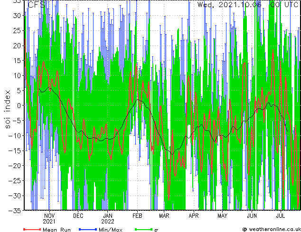
Task: Click the 'CFS' chart title label
Action: pos(37,5)
